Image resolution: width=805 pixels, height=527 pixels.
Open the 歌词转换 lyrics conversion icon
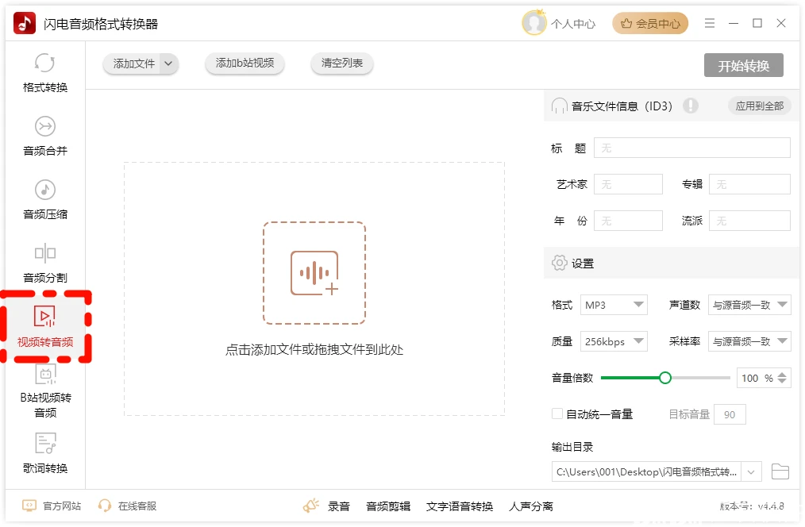click(x=45, y=444)
